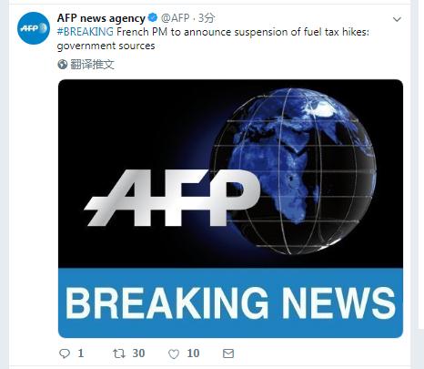Retweet using the arrows icon
The height and width of the screenshot is (369, 424).
coord(119,354)
